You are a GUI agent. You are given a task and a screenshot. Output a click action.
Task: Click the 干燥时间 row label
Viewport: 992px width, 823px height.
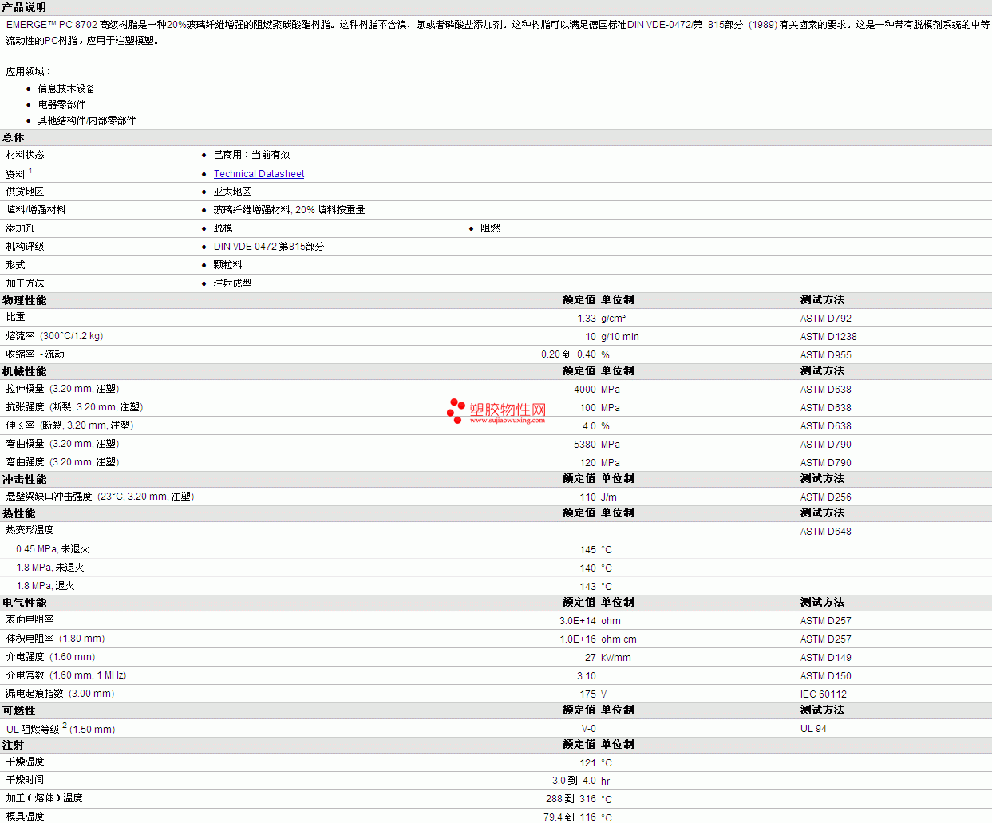click(x=25, y=780)
